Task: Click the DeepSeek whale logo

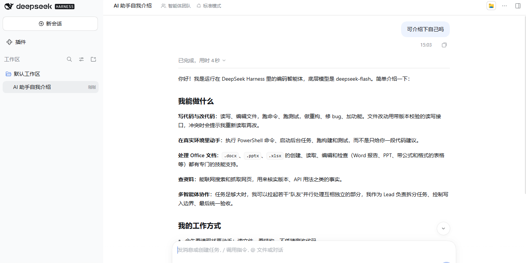Action: click(9, 6)
